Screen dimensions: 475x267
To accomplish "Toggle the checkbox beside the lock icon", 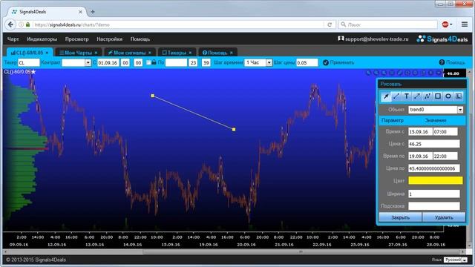I will point(148,62).
